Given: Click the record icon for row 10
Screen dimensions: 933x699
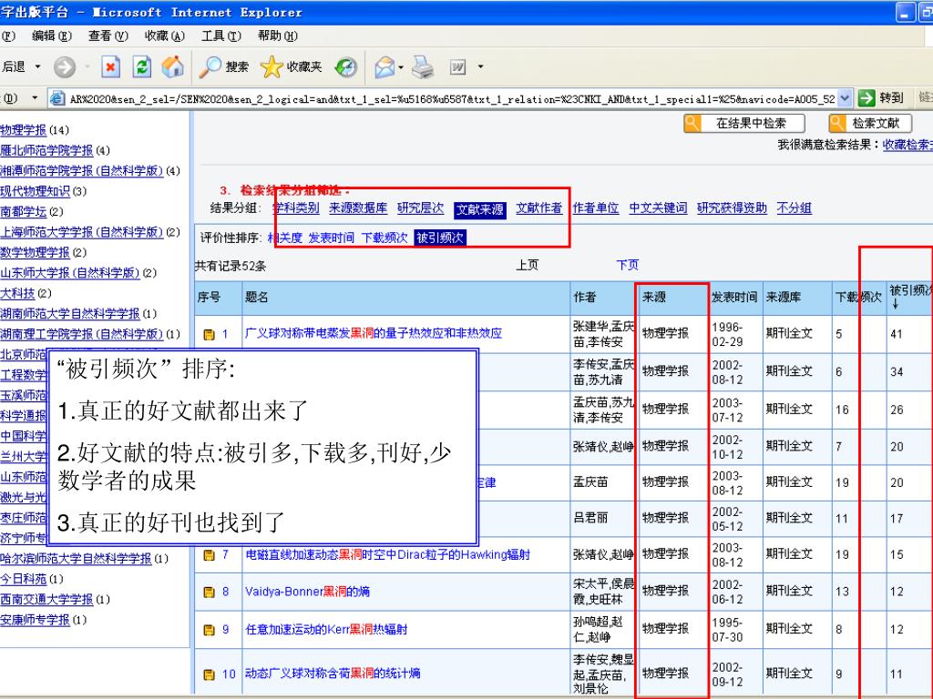Looking at the screenshot, I should click(209, 674).
